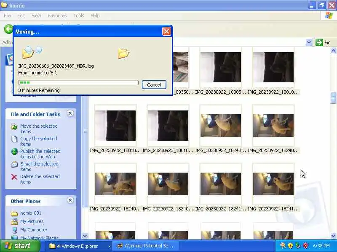Select third-row third IMG_20230922_18241 thumbnail
337x252 pixels.
click(221, 184)
